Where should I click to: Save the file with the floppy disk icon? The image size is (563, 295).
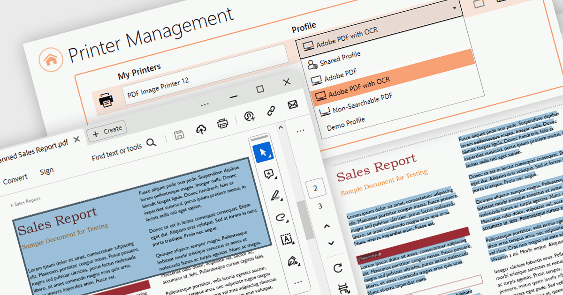[179, 136]
